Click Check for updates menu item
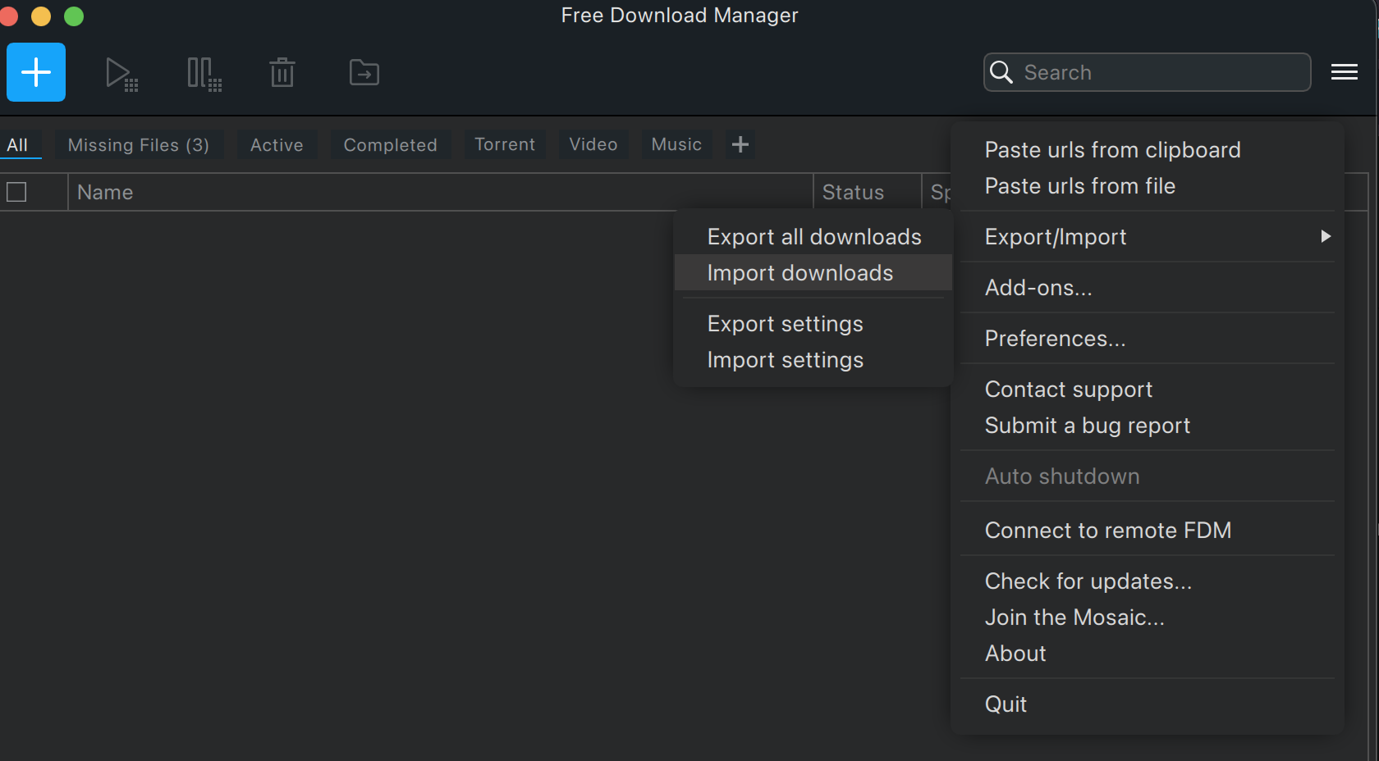This screenshot has width=1379, height=761. pos(1088,581)
